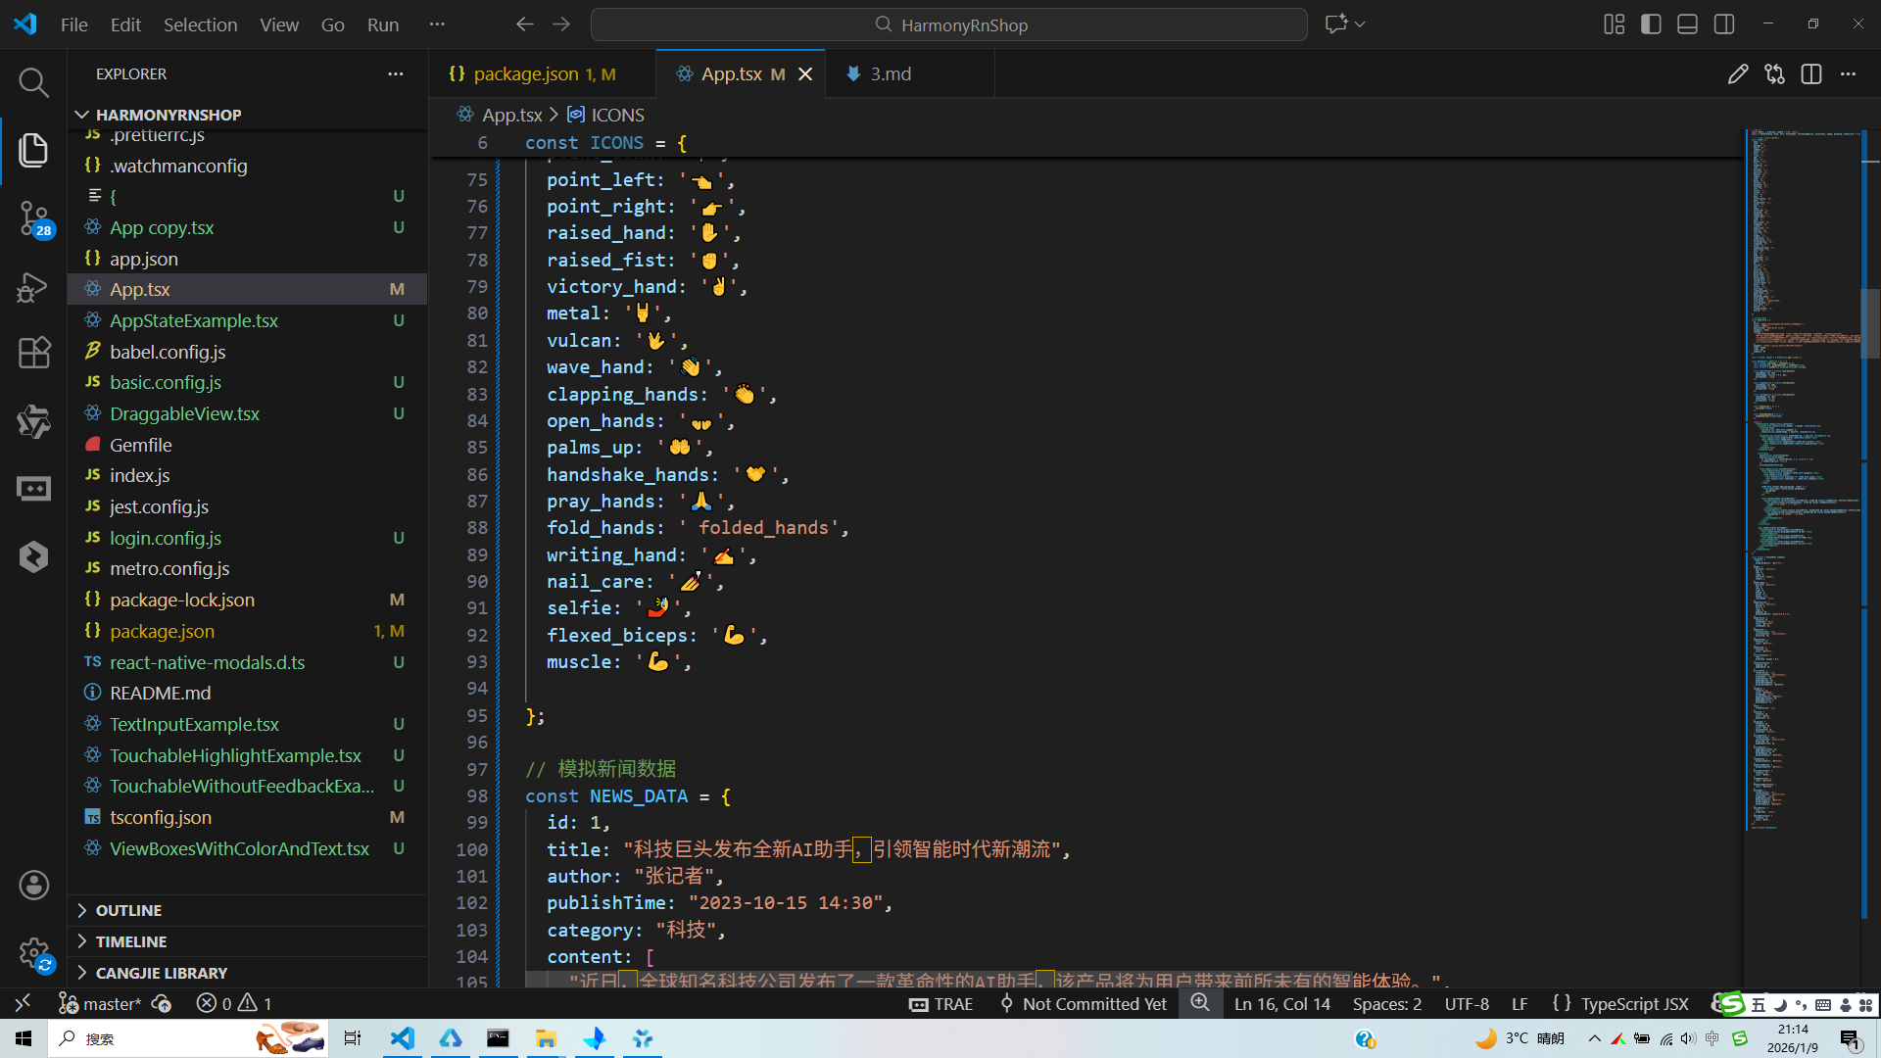This screenshot has width=1881, height=1058.
Task: Open DraggableView.tsx in explorer
Action: [x=184, y=413]
